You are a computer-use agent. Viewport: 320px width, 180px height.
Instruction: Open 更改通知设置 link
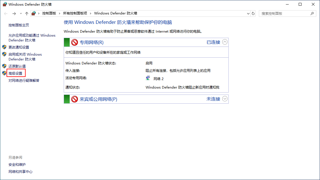[x=19, y=47]
